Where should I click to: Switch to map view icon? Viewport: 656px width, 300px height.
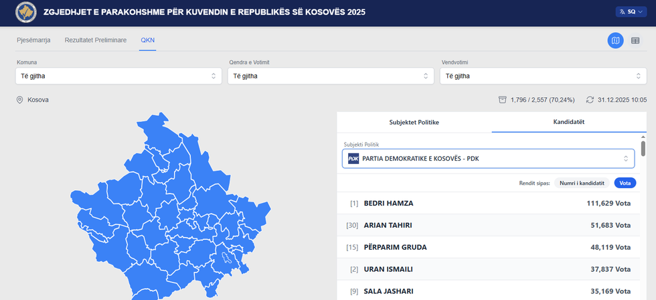615,41
